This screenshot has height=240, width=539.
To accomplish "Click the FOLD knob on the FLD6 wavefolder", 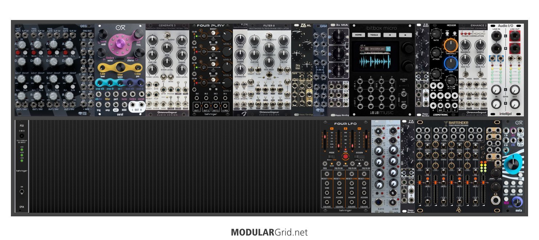I will click(x=240, y=40).
